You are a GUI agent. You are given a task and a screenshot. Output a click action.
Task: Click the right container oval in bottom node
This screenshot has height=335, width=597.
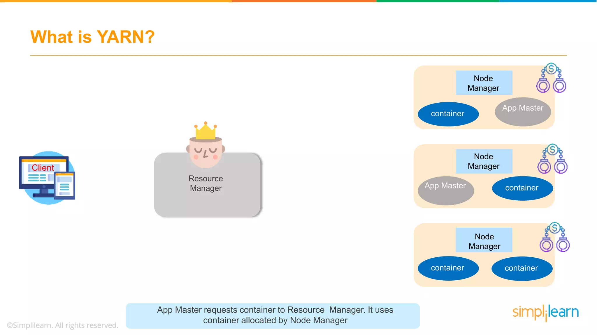(x=522, y=268)
